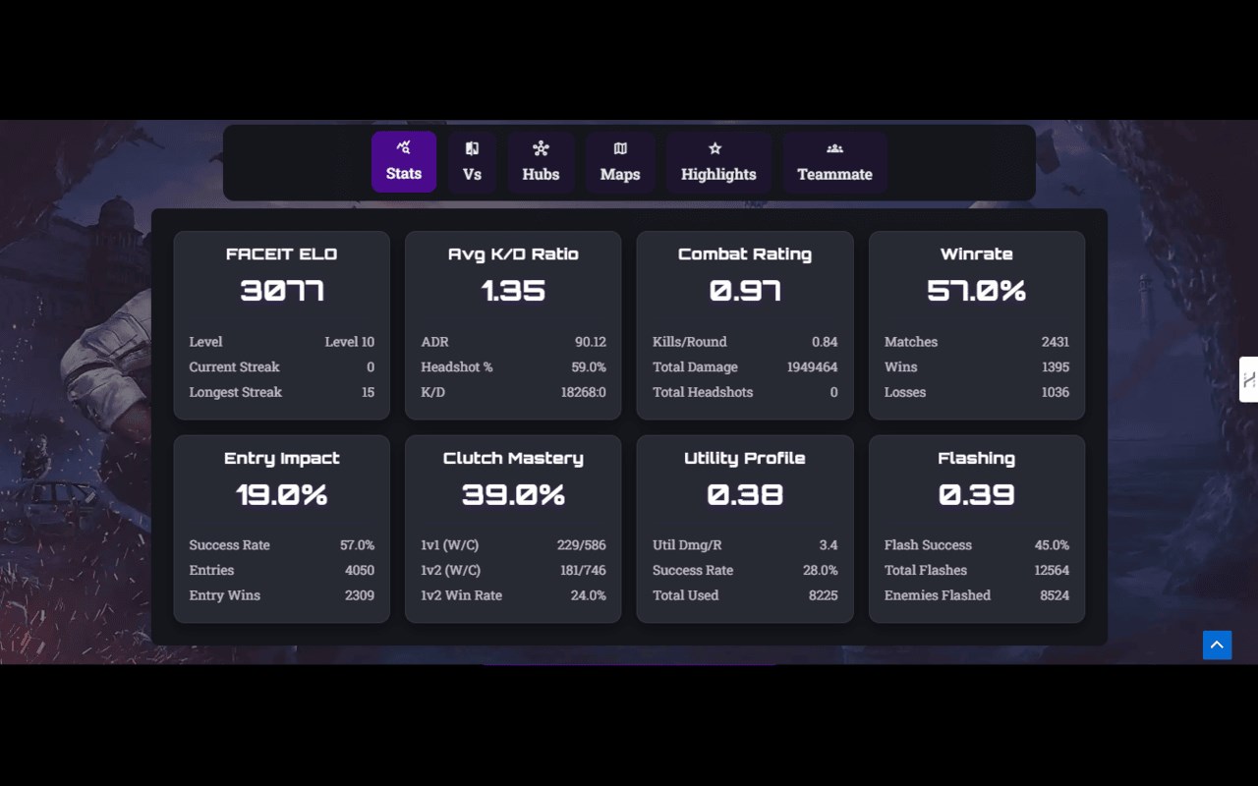This screenshot has width=1258, height=786.
Task: Click the Clutch Mastery heading
Action: tap(513, 458)
